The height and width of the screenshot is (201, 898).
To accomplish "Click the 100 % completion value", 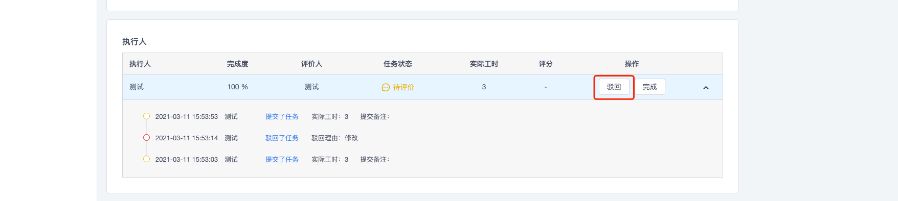I will 238,87.
